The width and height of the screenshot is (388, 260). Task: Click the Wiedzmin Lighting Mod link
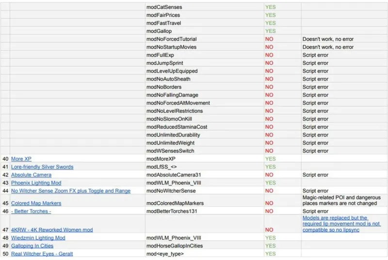[38, 238]
